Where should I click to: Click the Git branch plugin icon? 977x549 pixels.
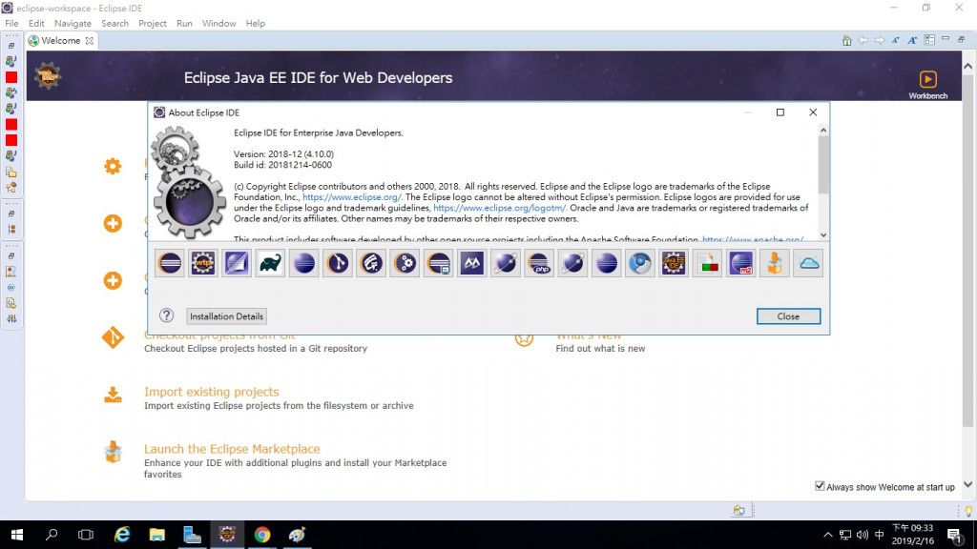click(338, 263)
